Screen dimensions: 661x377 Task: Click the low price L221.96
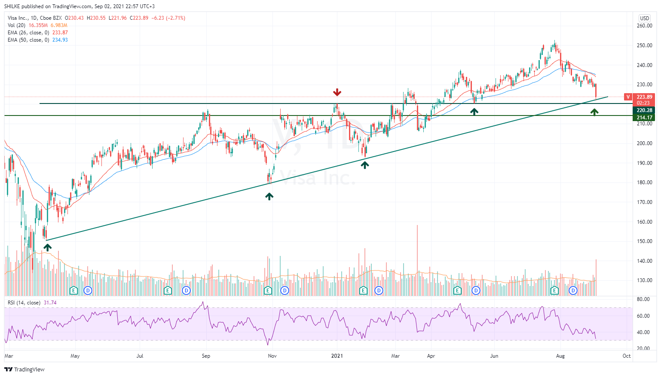coord(118,18)
